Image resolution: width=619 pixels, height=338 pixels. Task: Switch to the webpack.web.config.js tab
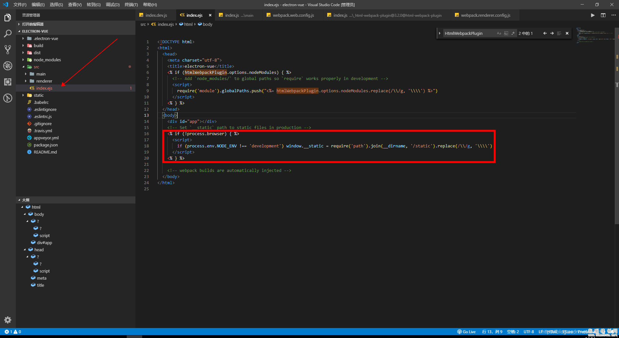(x=293, y=15)
